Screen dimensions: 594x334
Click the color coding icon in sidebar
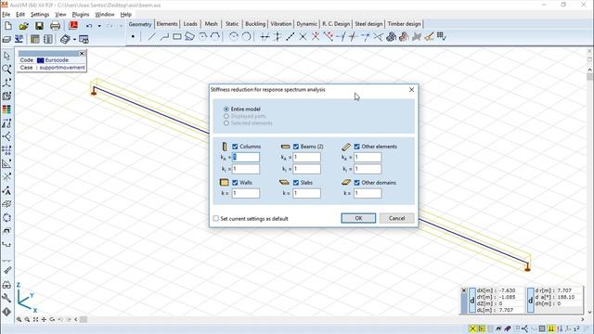pyautogui.click(x=6, y=109)
